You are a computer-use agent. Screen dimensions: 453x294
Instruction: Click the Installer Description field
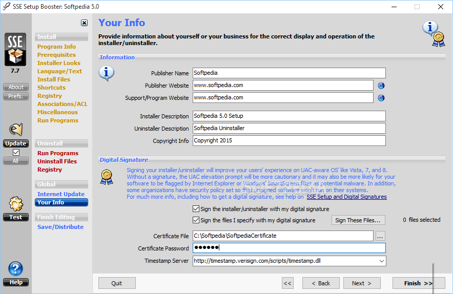pos(289,116)
